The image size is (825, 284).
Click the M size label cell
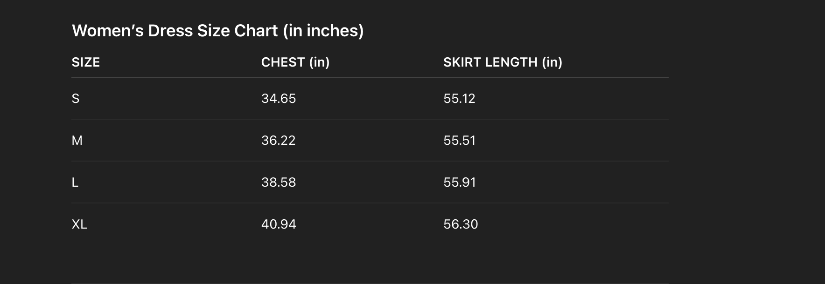(77, 141)
